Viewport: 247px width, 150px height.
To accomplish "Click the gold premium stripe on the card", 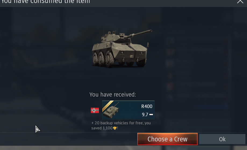I will coord(108,106).
